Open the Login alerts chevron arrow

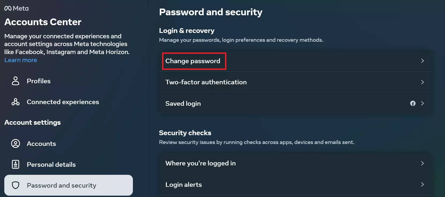422,184
